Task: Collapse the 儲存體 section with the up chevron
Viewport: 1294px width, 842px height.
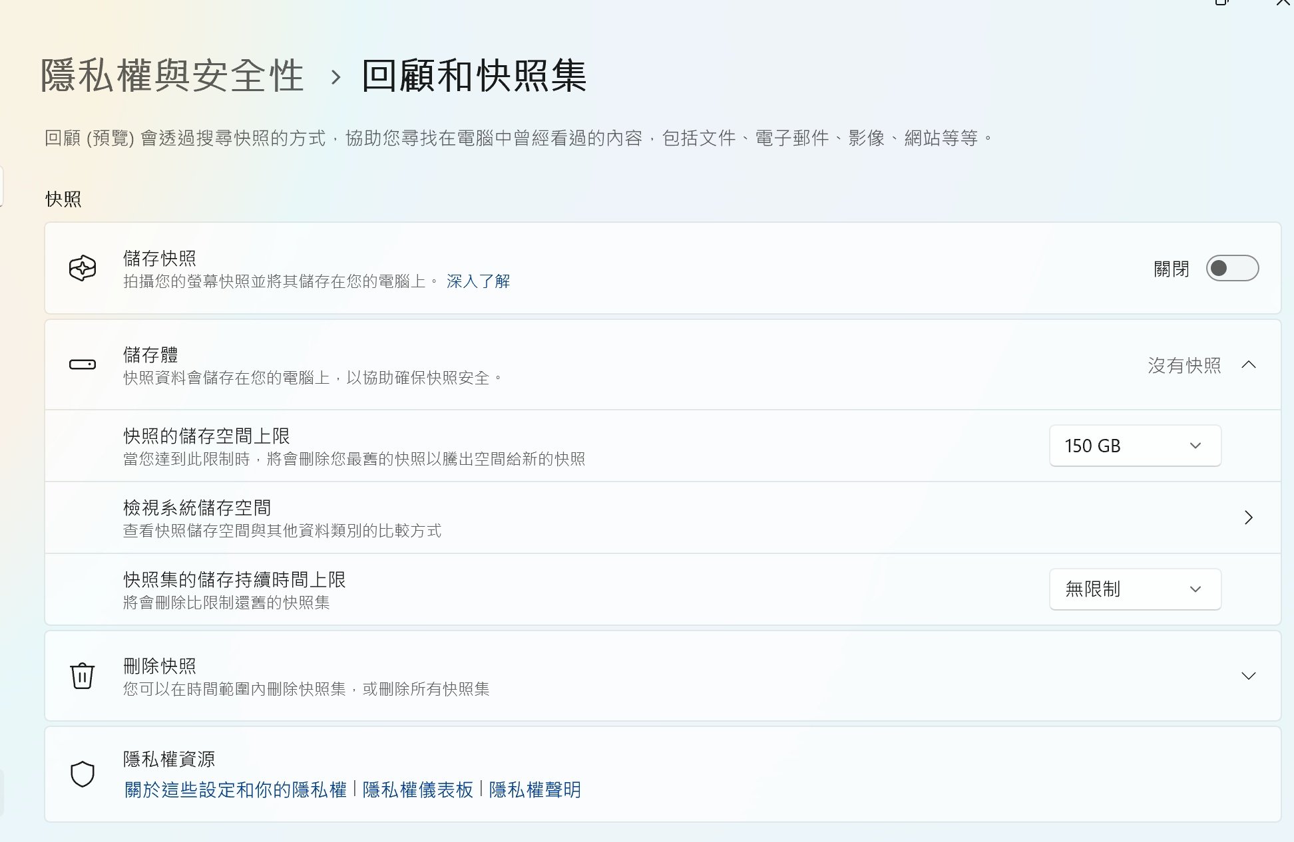Action: (1249, 364)
